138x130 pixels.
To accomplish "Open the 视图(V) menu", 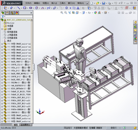I will 46,3.
